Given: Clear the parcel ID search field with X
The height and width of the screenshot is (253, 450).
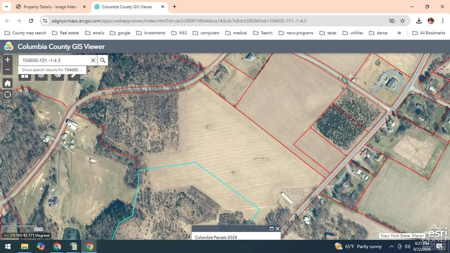Looking at the screenshot, I should 93,60.
